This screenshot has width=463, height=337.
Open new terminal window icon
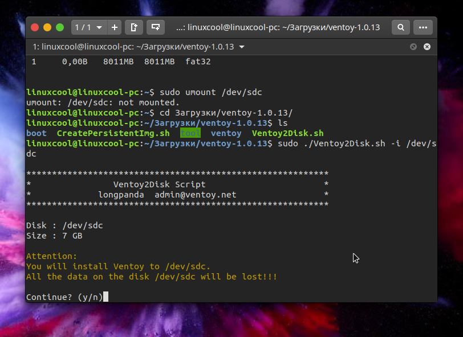[156, 27]
